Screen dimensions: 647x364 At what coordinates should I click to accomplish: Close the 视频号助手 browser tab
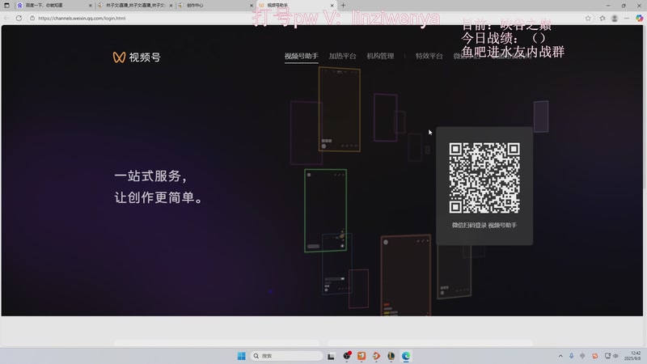pyautogui.click(x=332, y=6)
